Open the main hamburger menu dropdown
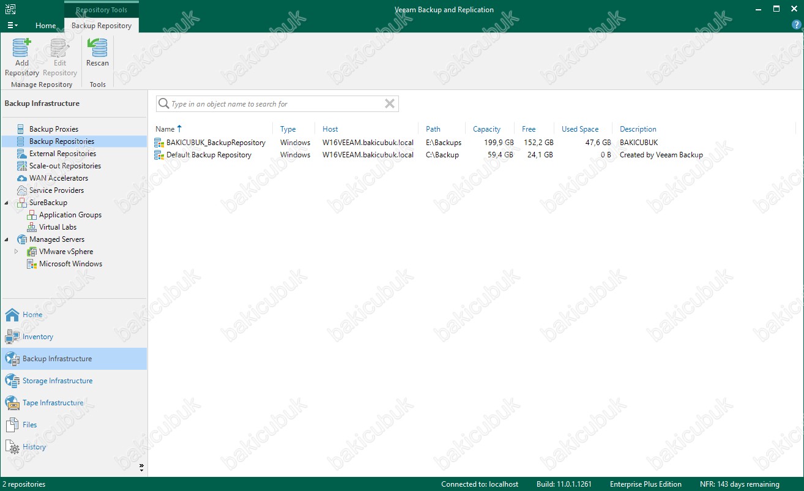This screenshot has width=804, height=491. pos(12,26)
